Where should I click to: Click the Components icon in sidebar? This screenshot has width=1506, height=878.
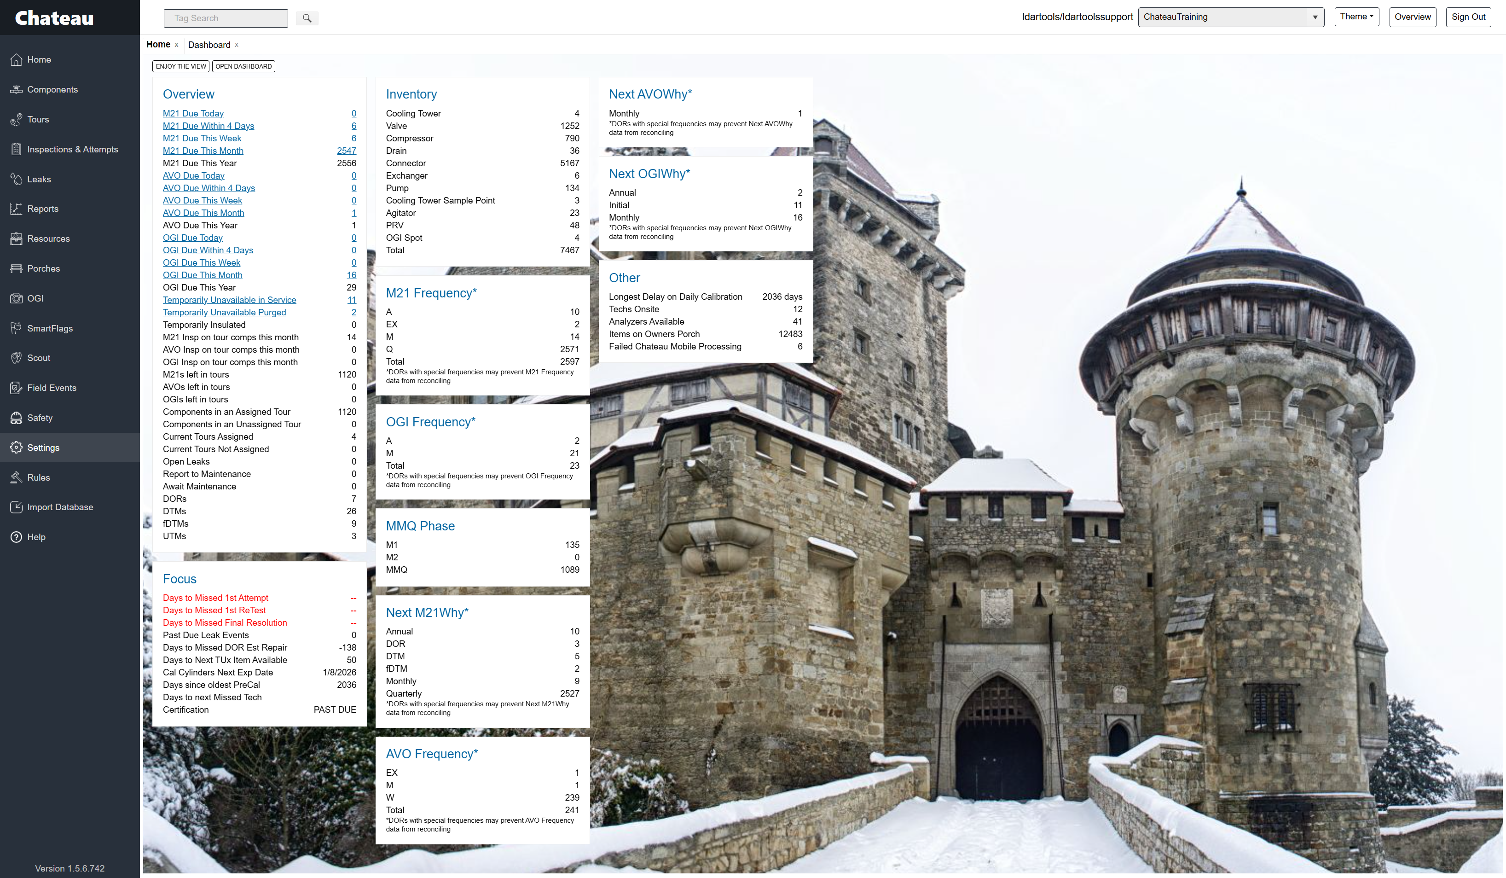(16, 90)
